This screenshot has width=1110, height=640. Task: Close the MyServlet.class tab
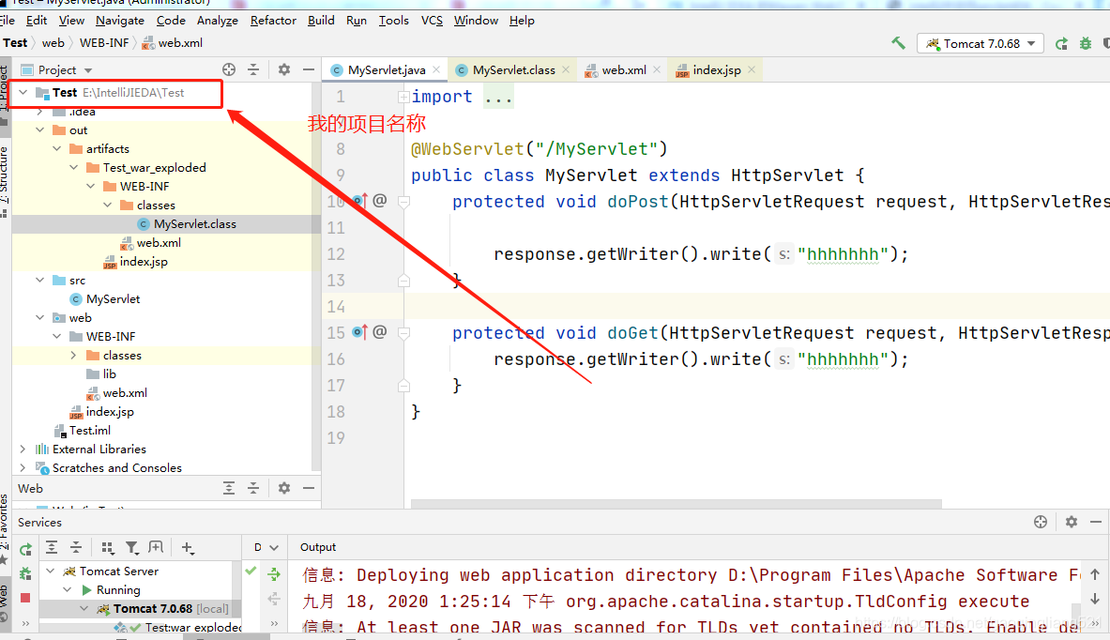pyautogui.click(x=566, y=69)
